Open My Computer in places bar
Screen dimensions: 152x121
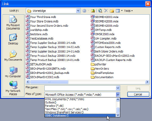tap(13, 72)
